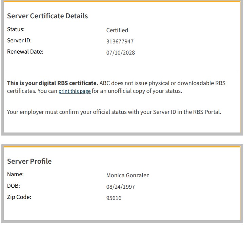The height and width of the screenshot is (225, 244).
Task: Click the "print this page" link
Action: 74,91
